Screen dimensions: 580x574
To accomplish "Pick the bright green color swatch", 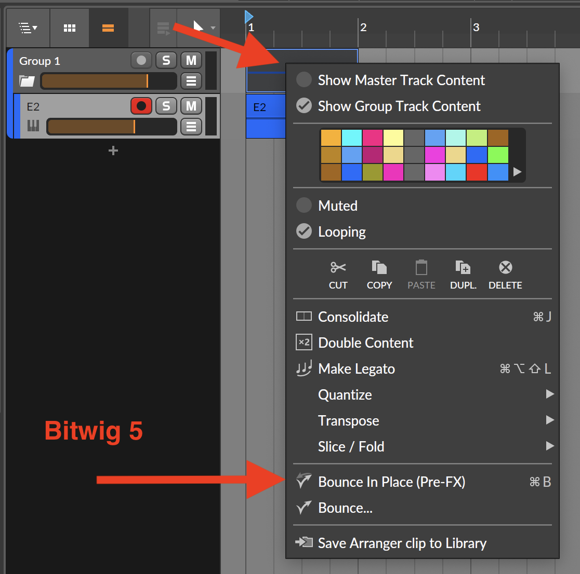I will pos(498,155).
